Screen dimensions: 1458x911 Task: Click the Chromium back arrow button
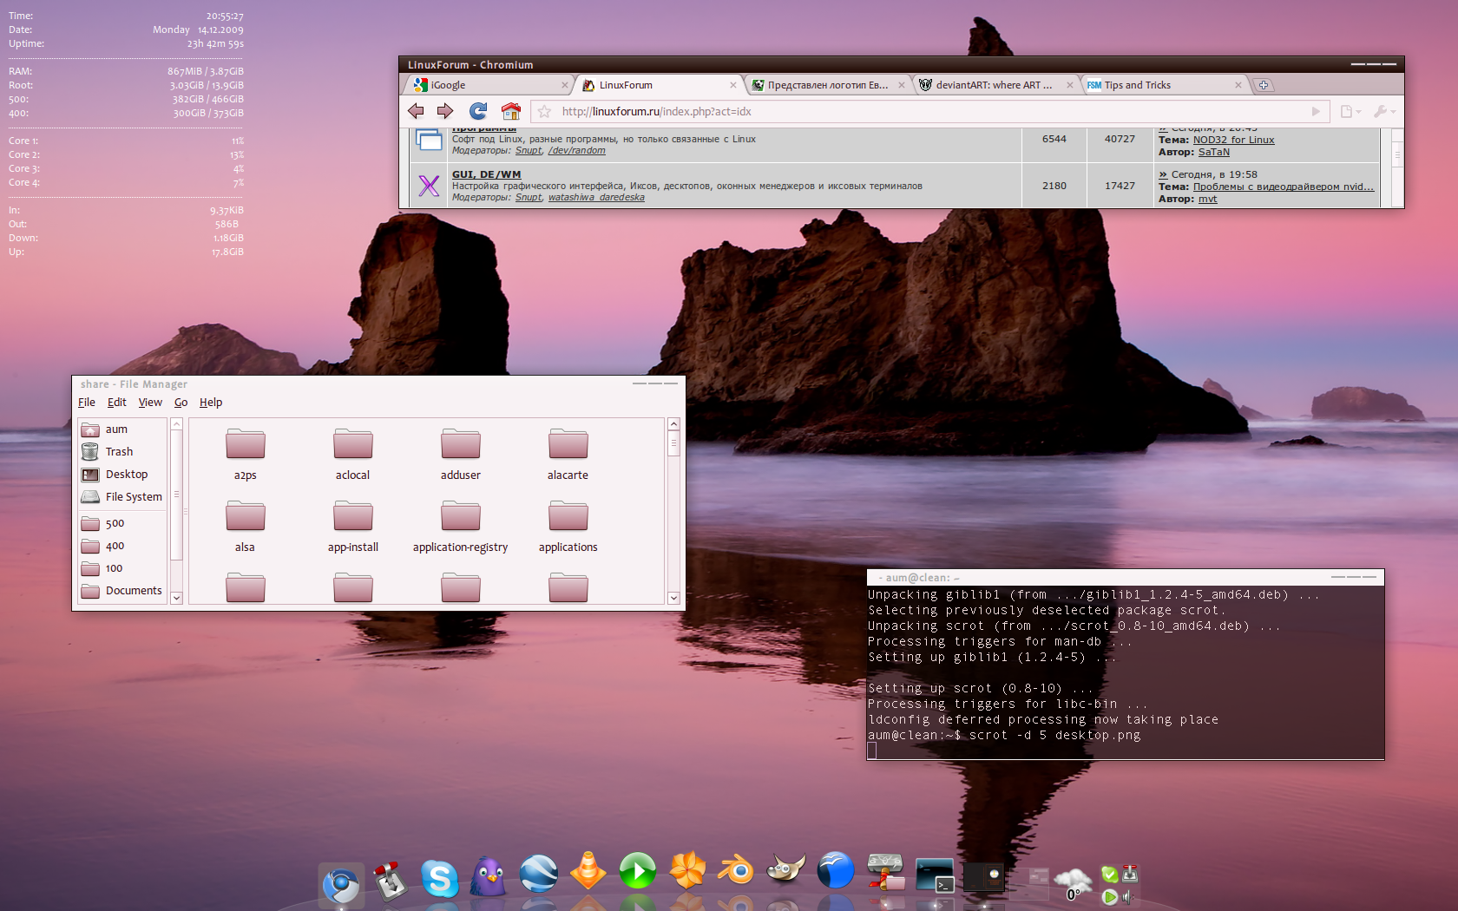pyautogui.click(x=416, y=111)
